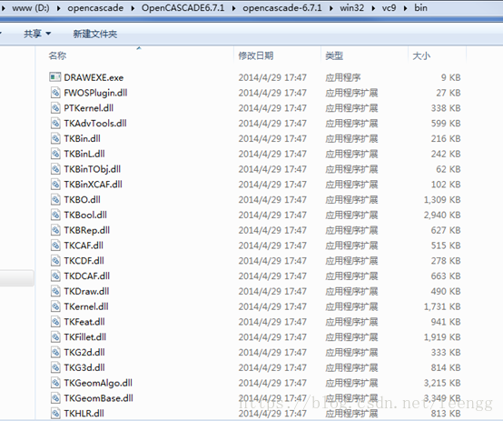This screenshot has height=421, width=503.
Task: Click bin folder in the breadcrumb
Action: pos(420,7)
